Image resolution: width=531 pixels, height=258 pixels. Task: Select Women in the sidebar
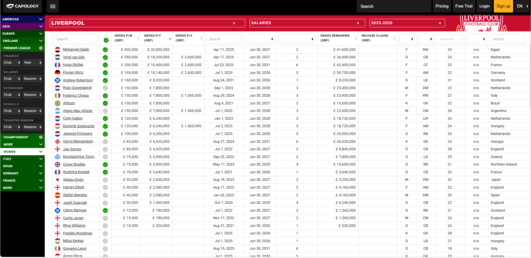pos(23,152)
